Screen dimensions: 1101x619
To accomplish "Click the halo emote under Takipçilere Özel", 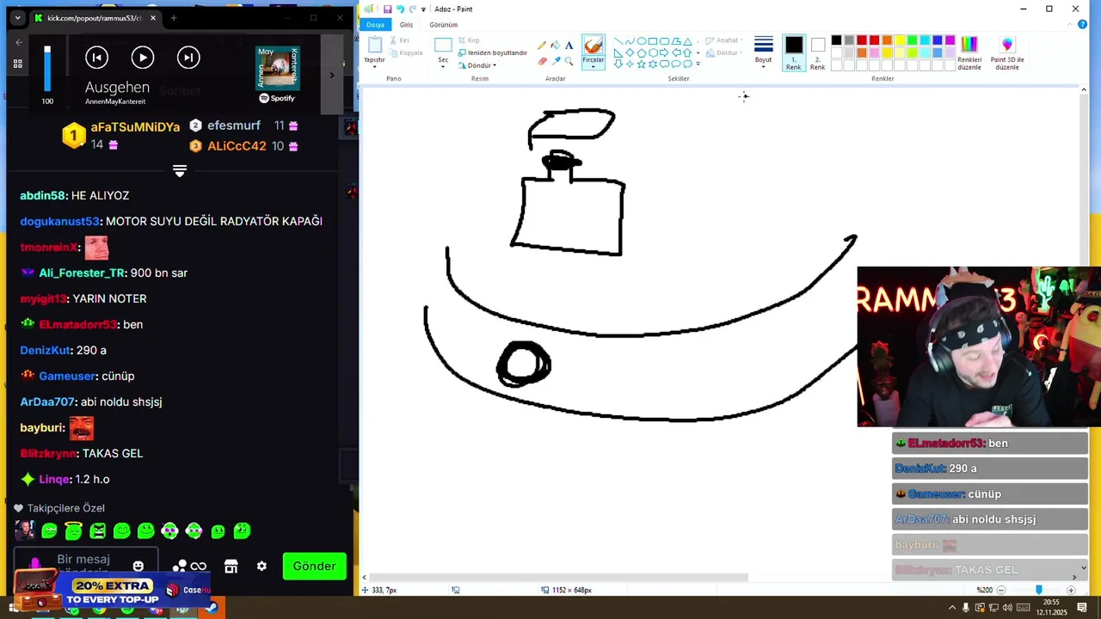I will pos(73,531).
